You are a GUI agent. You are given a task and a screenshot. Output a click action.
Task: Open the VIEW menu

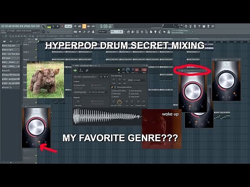[21, 26]
